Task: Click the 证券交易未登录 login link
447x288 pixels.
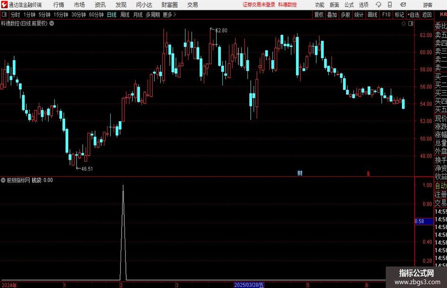Action: (259, 5)
